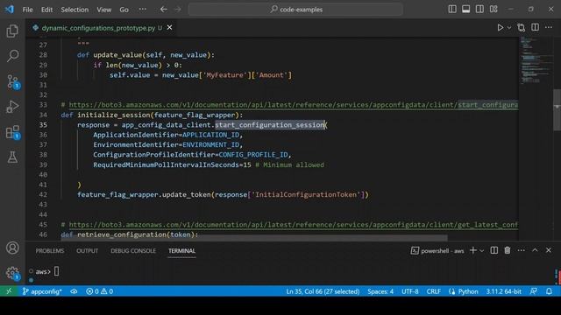Open the File menu

pos(27,10)
